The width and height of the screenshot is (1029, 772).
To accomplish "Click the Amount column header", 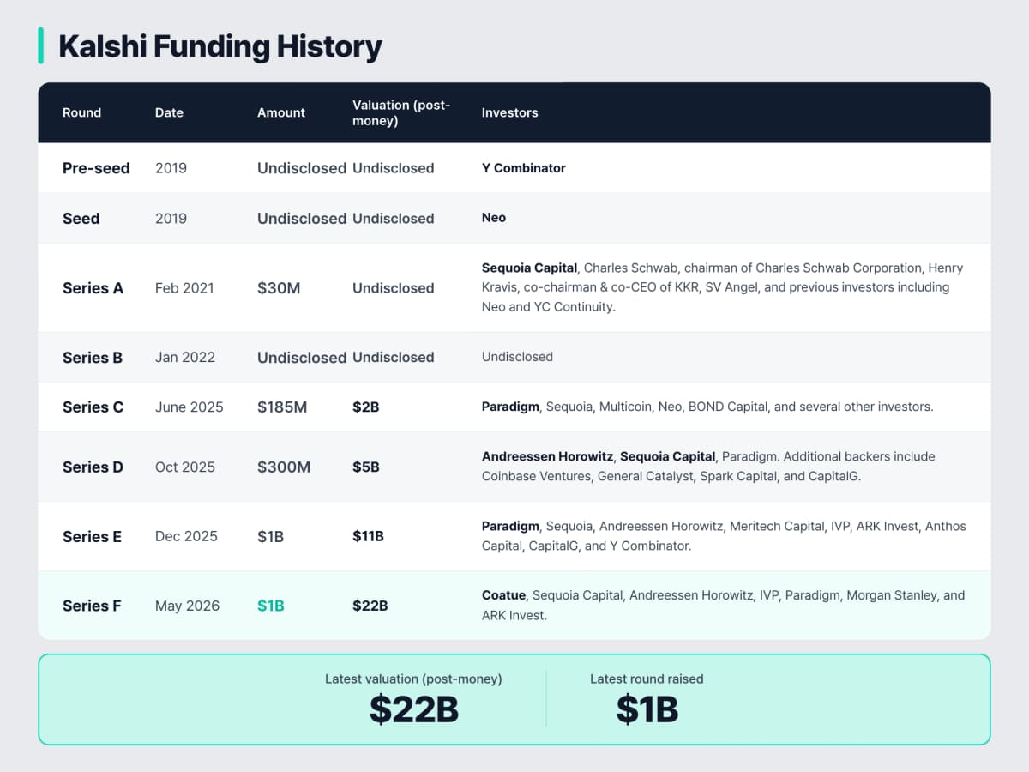I will click(281, 112).
